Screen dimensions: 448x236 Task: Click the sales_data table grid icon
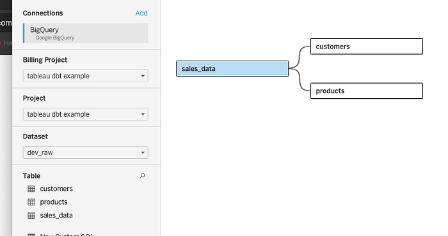[31, 216]
